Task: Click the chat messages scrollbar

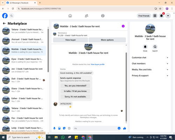Action: (x=126, y=87)
